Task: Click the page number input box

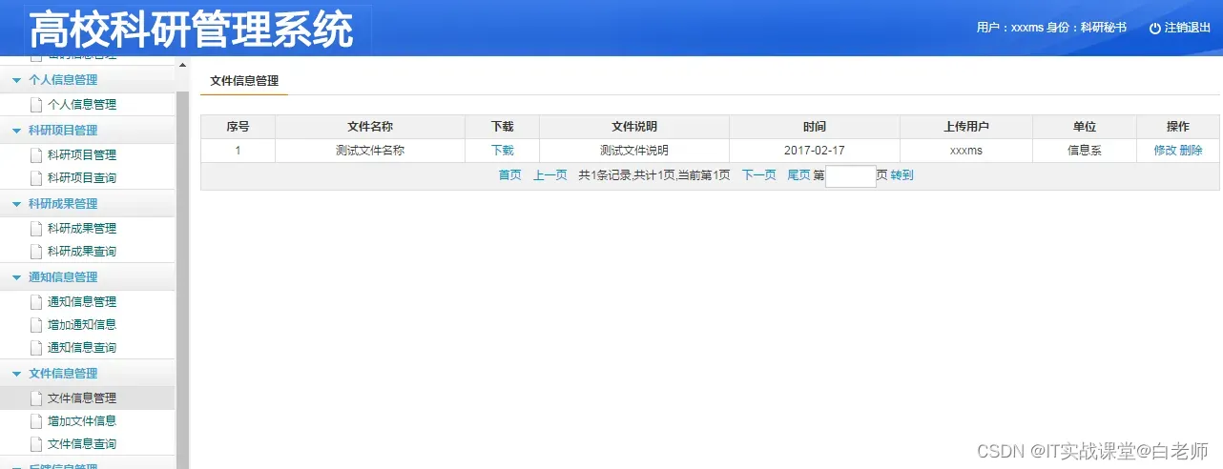Action: click(x=850, y=176)
